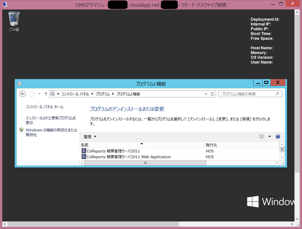Expand the arrow before コントロール パネル breadcrumb
302x229 pixels.
tap(58, 94)
